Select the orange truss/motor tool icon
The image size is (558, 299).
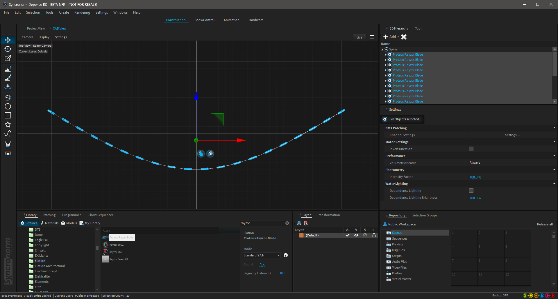click(x=8, y=153)
